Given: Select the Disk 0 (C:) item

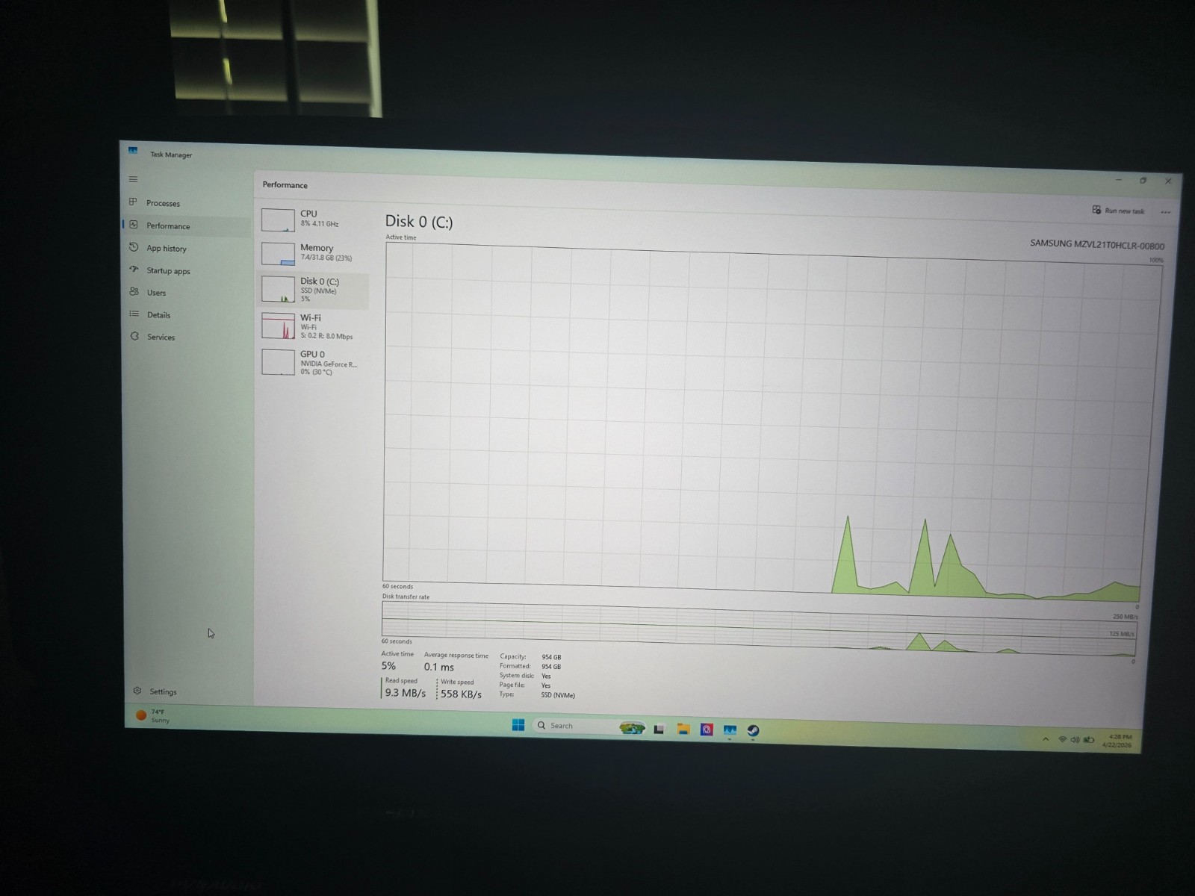Looking at the screenshot, I should (314, 290).
